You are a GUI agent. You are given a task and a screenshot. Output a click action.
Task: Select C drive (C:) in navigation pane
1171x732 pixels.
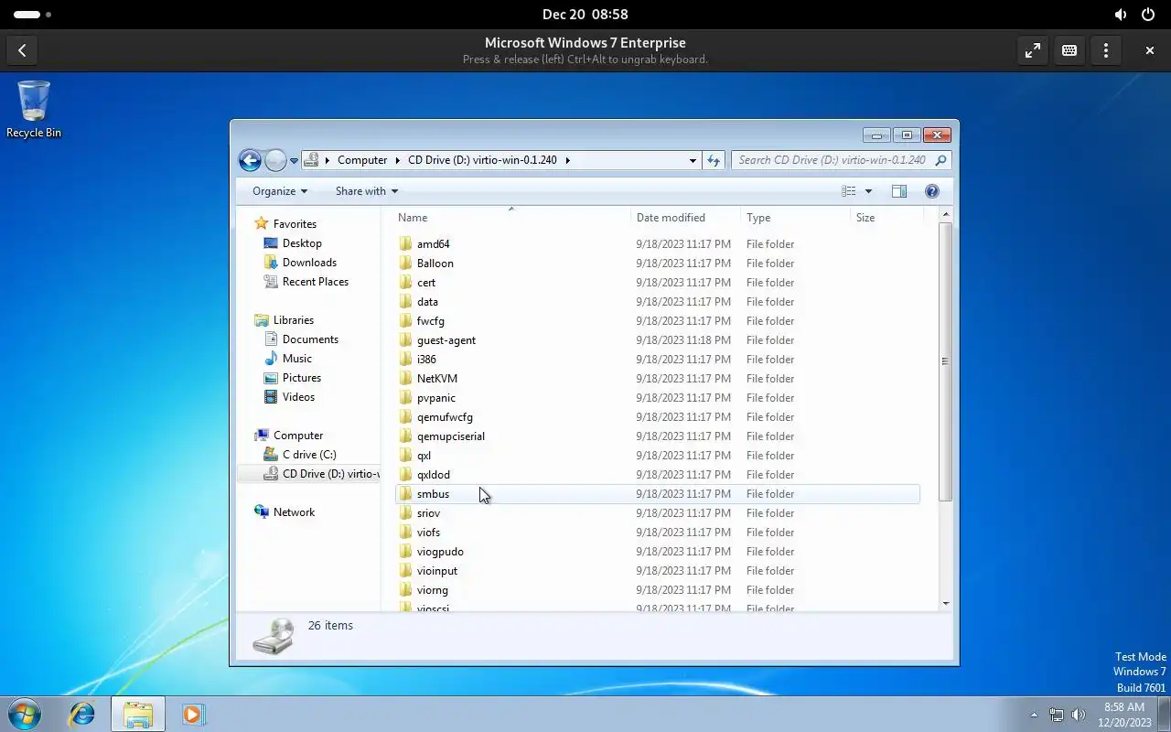pos(309,455)
